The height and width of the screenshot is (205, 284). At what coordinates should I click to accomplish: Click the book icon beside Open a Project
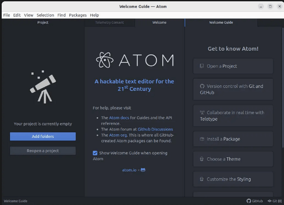(202, 66)
